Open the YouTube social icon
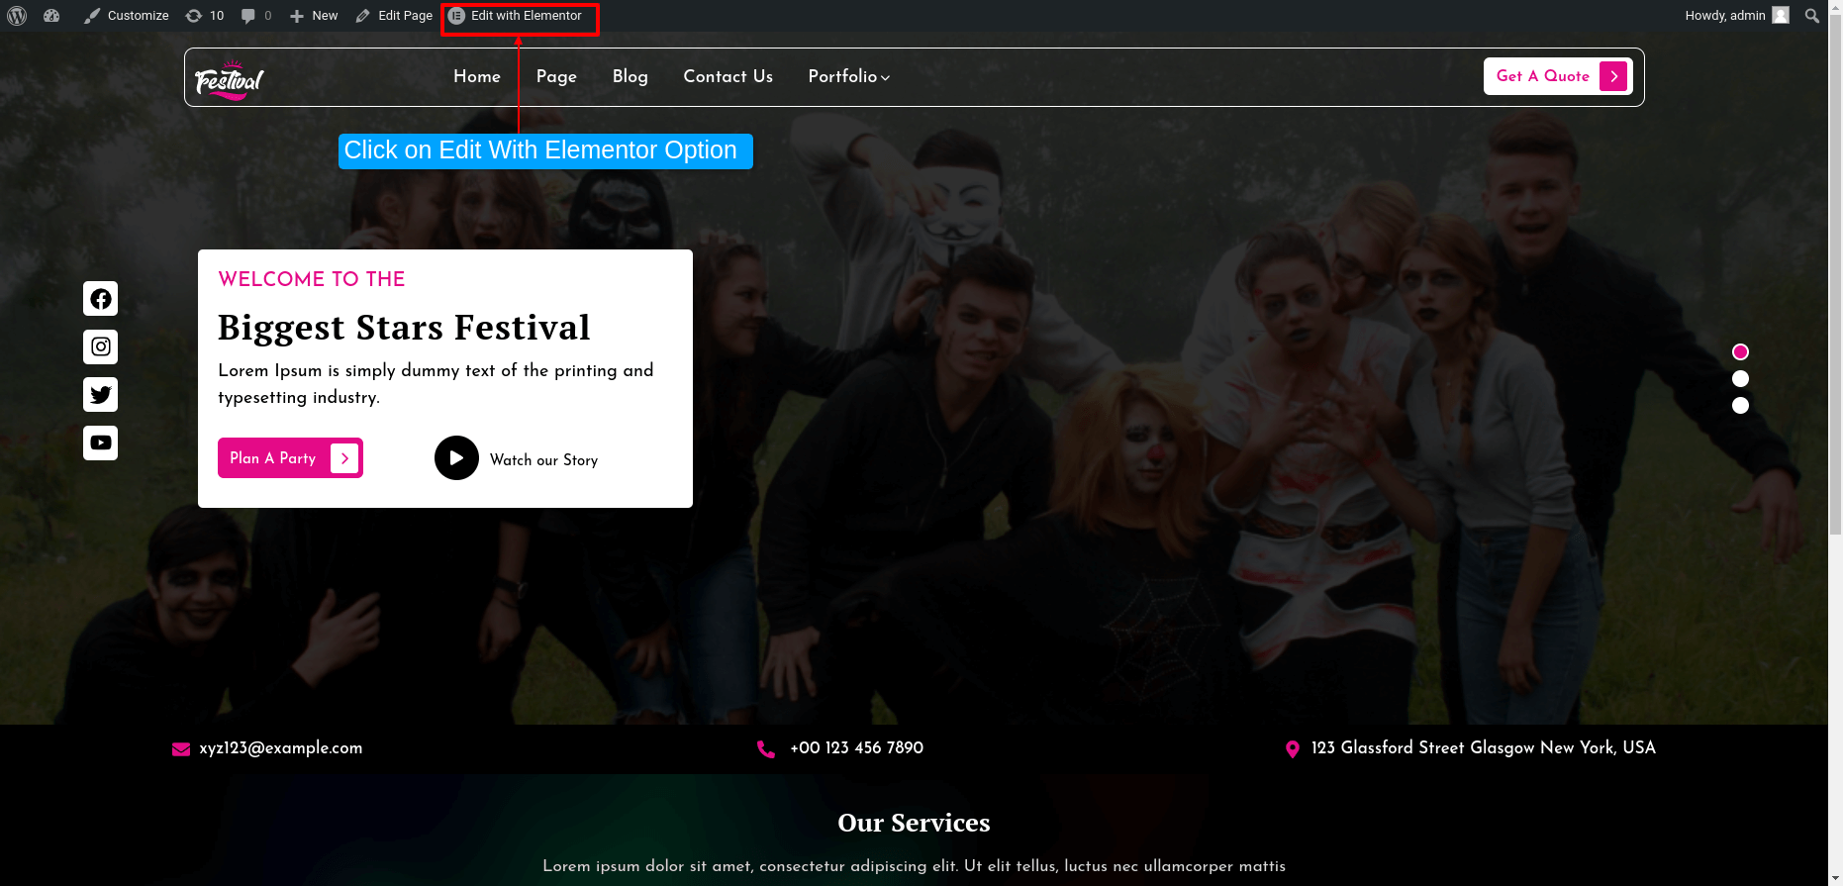Screen dimensions: 1843x886 click(100, 443)
